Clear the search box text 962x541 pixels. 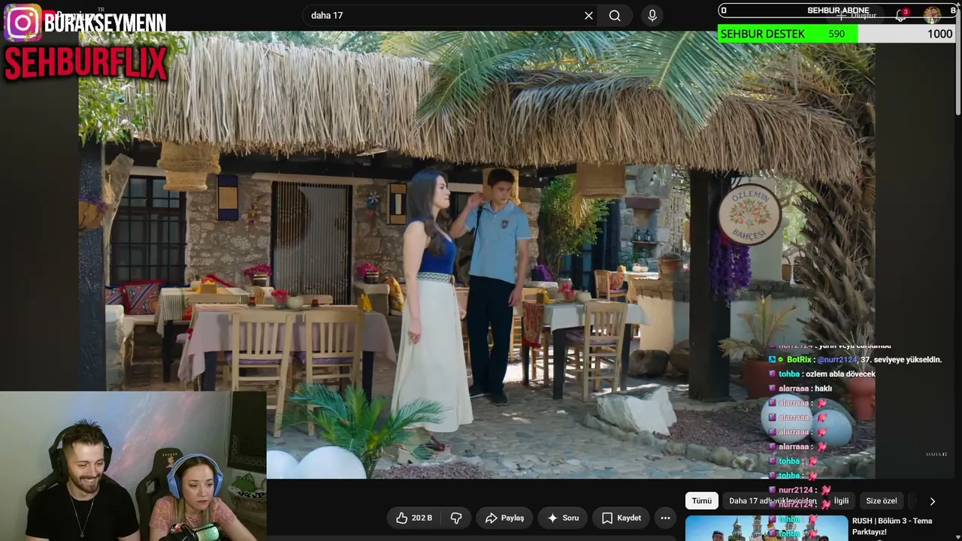588,16
